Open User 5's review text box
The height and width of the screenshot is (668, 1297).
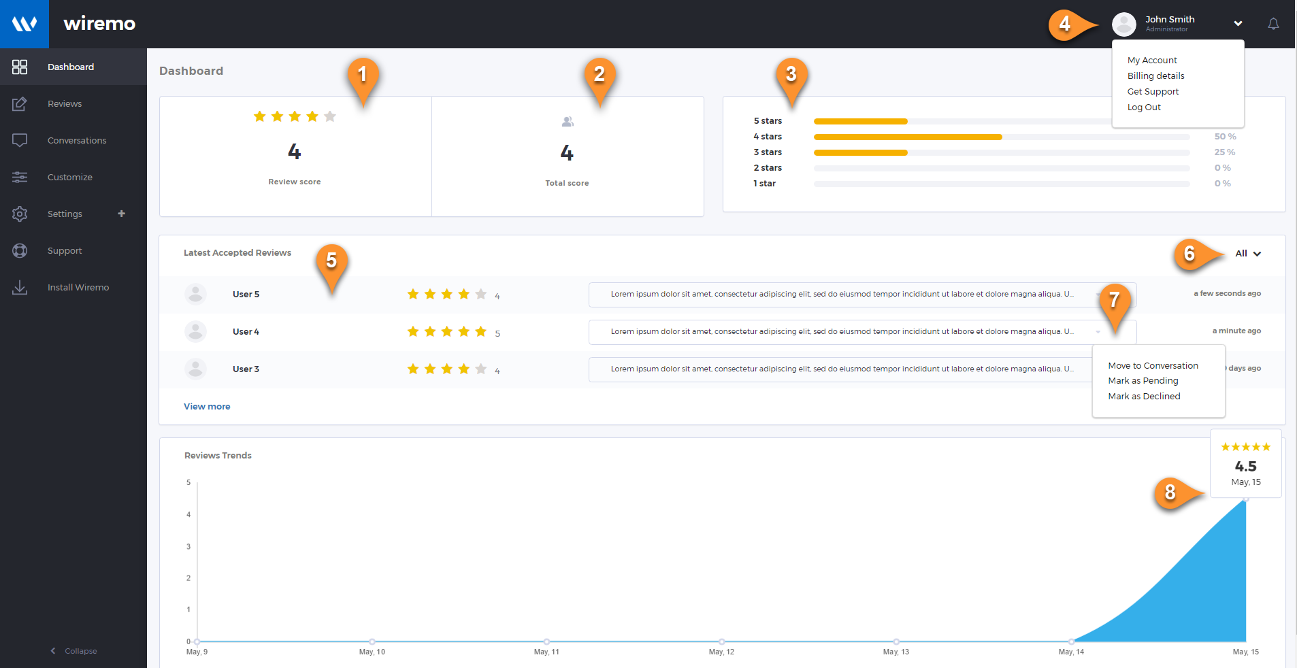(862, 295)
